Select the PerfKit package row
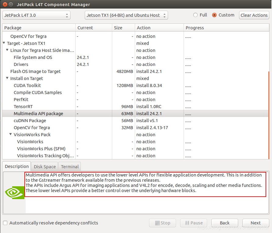The width and height of the screenshot is (272, 233). [135, 100]
